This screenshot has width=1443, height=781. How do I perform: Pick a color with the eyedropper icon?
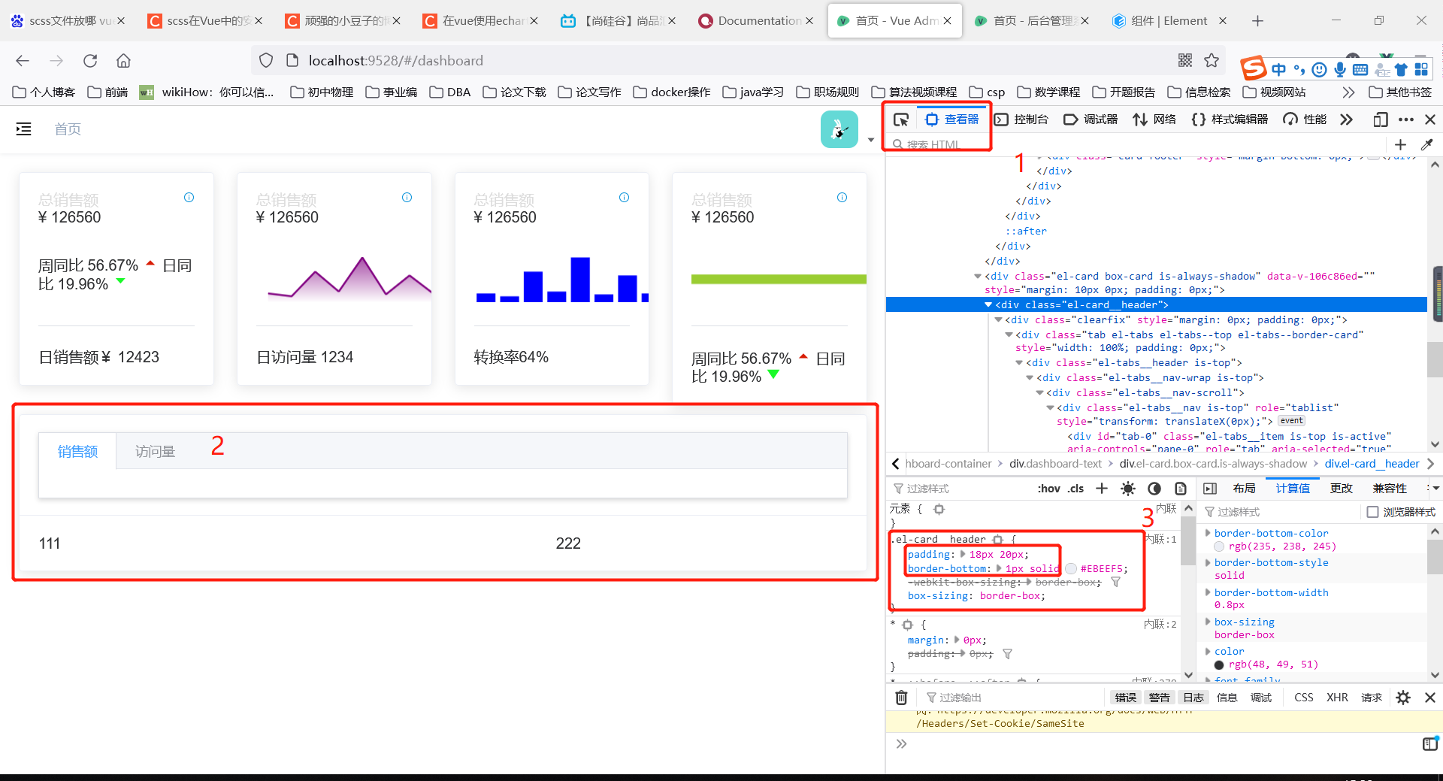point(1427,144)
